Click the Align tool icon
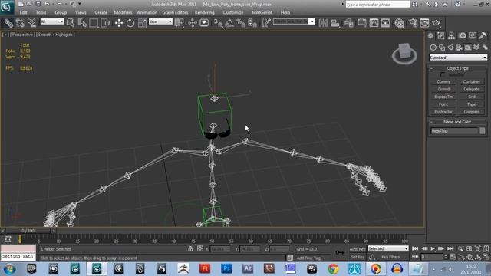Image resolution: width=491 pixels, height=276 pixels. pyautogui.click(x=334, y=23)
